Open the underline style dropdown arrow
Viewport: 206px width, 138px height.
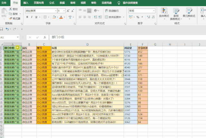40,17
